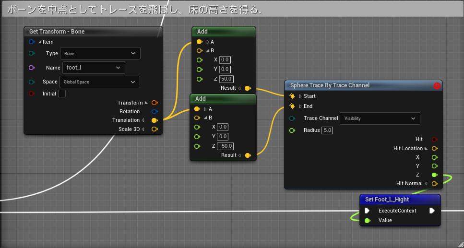Viewport: 464px width, 248px height.
Task: Click the Hit Location Z output pin
Action: click(434, 175)
